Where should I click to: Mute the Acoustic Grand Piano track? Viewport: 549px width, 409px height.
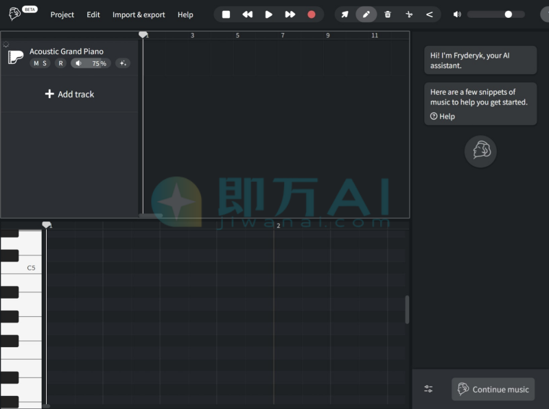point(36,63)
